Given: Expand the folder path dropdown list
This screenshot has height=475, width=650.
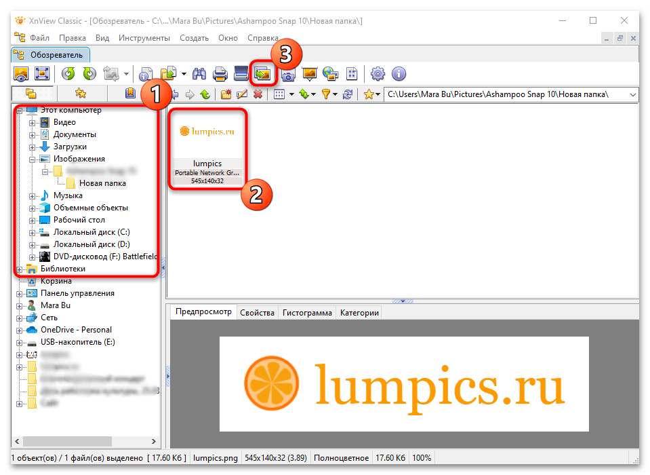Looking at the screenshot, I should click(x=632, y=94).
